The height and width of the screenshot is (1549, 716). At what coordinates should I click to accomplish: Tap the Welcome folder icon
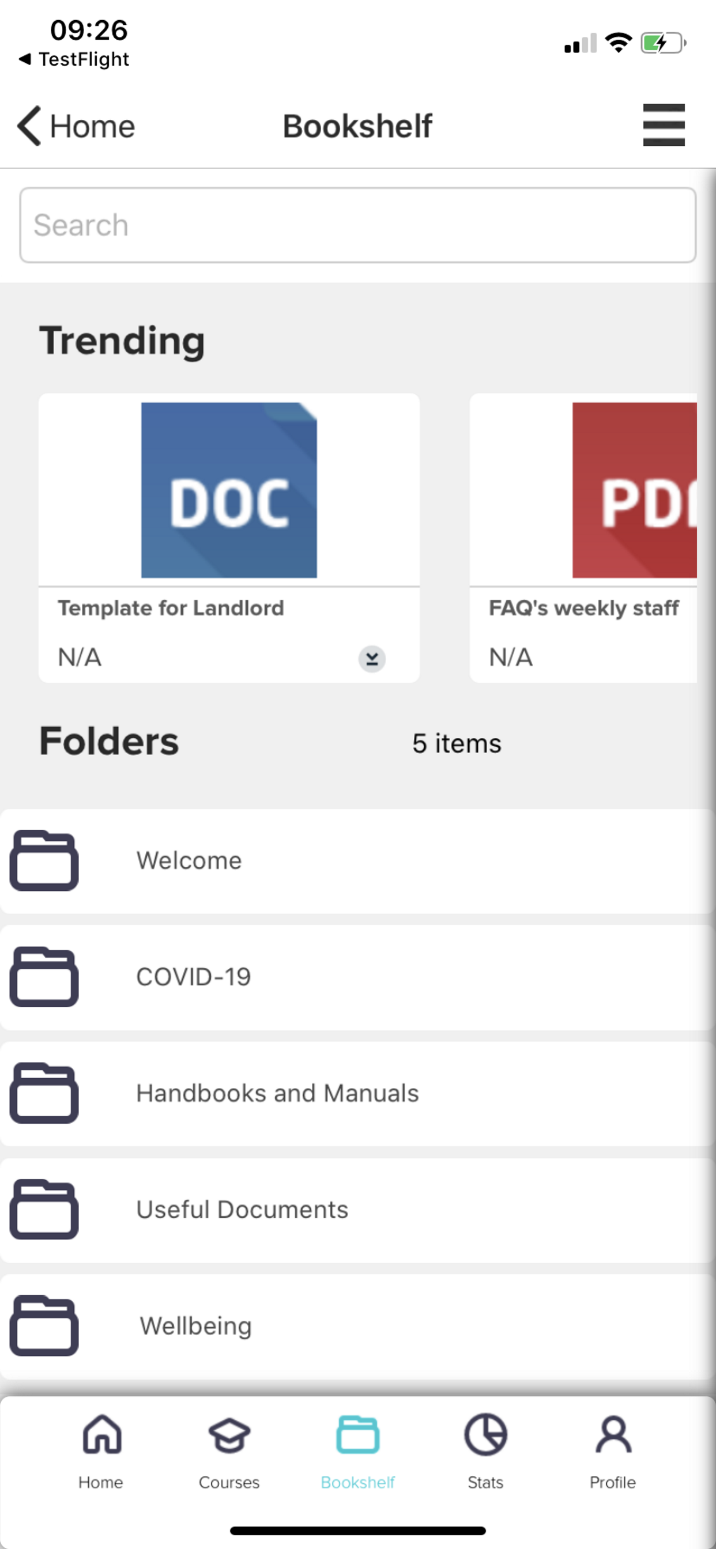[x=44, y=860]
